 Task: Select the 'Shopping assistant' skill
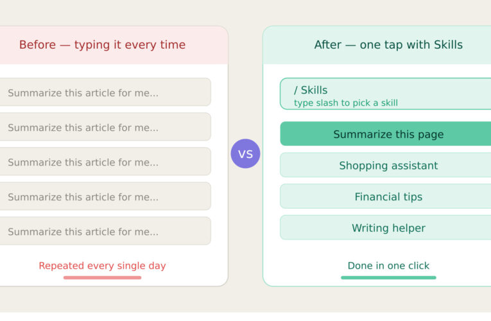[388, 165]
